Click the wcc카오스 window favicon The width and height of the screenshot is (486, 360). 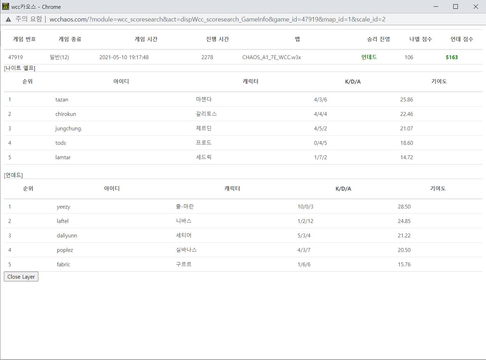pos(6,6)
